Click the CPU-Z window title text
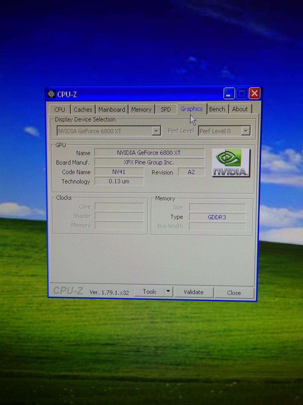 [x=67, y=94]
